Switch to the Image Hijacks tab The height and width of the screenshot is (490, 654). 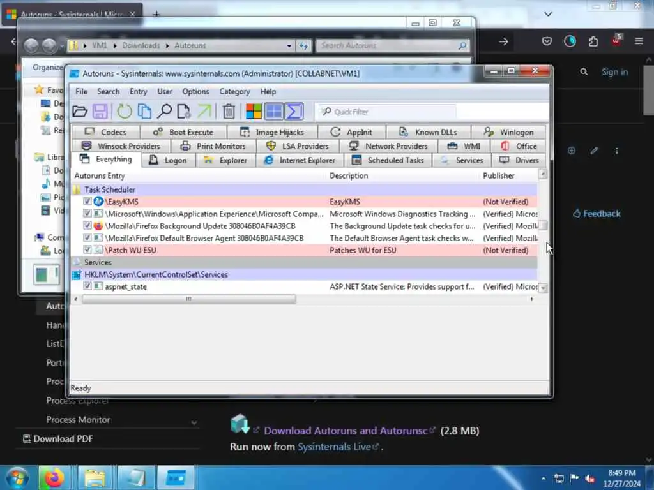click(x=272, y=132)
